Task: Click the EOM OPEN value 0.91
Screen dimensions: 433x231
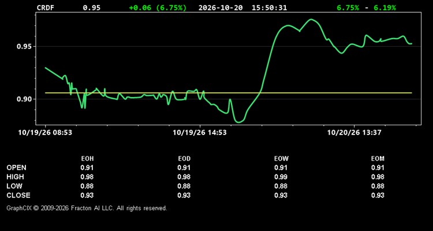Action: click(378, 167)
